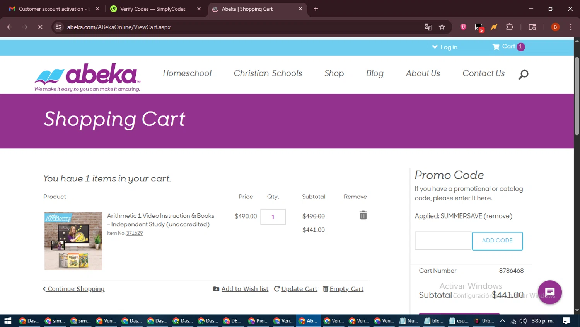Open the Urb taskbar app
This screenshot has height=327, width=580.
[x=484, y=321]
